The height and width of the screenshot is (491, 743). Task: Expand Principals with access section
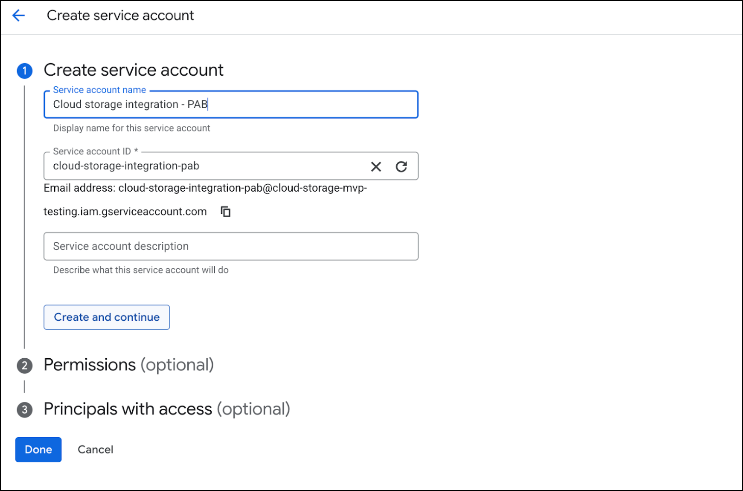pos(167,409)
